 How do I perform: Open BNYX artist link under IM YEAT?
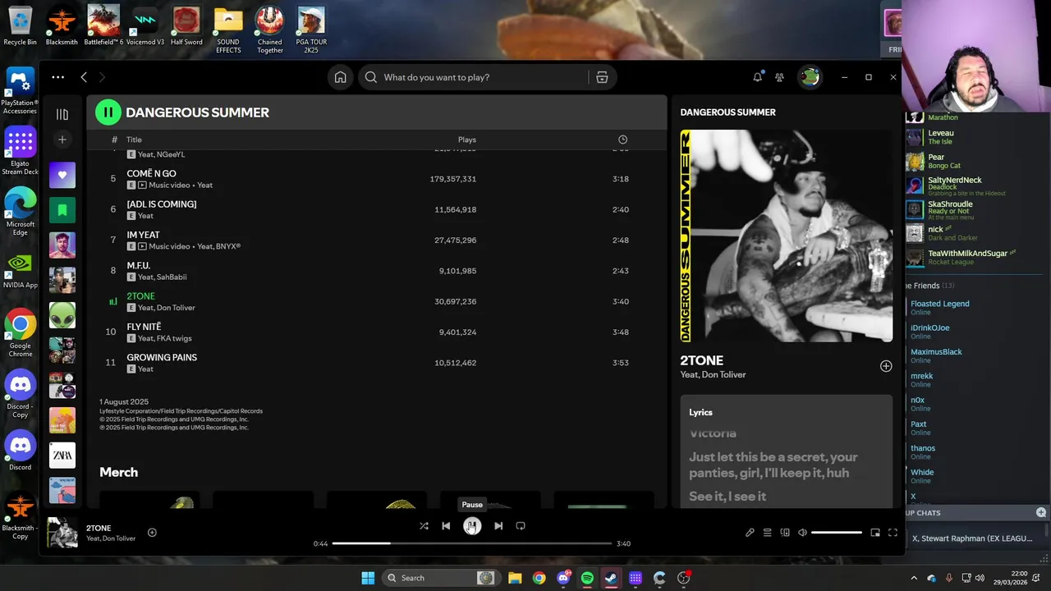tap(228, 246)
